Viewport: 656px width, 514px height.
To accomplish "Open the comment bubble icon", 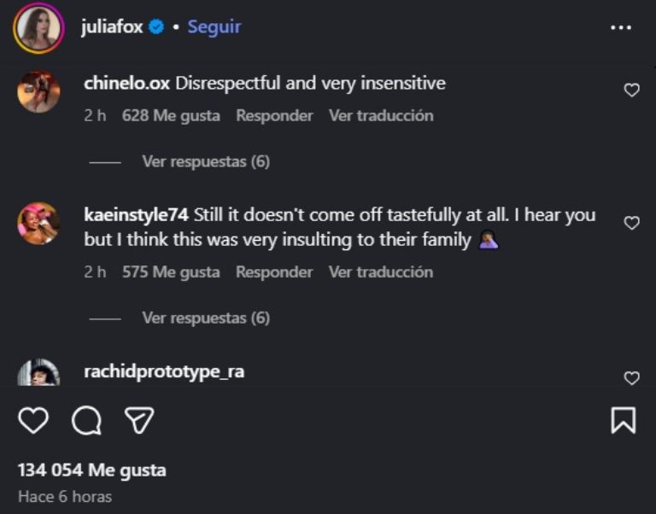I will coord(86,420).
